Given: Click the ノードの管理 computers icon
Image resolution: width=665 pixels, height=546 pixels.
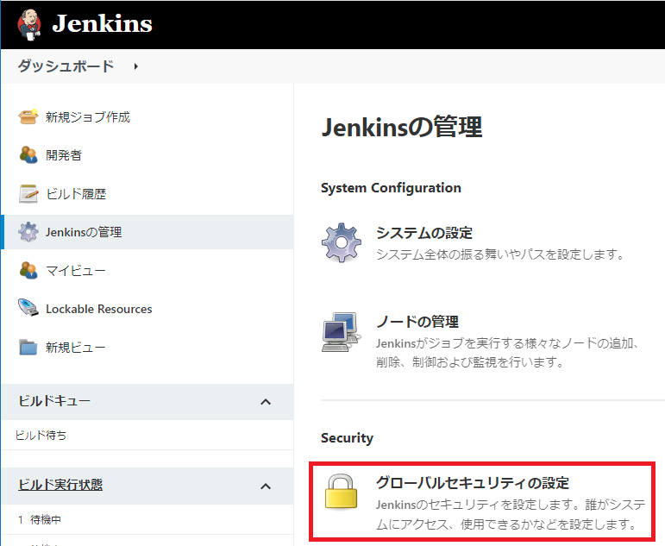Looking at the screenshot, I should point(342,332).
